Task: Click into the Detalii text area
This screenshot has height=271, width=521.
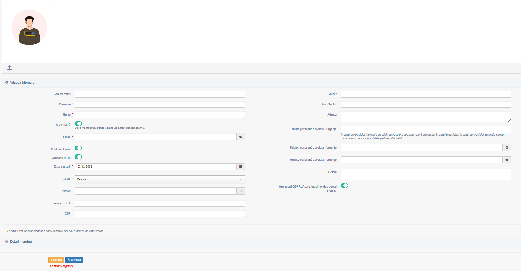Action: (426, 174)
